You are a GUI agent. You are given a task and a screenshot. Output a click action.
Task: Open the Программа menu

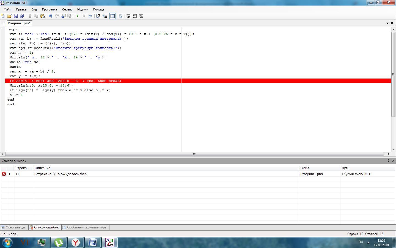click(x=50, y=9)
